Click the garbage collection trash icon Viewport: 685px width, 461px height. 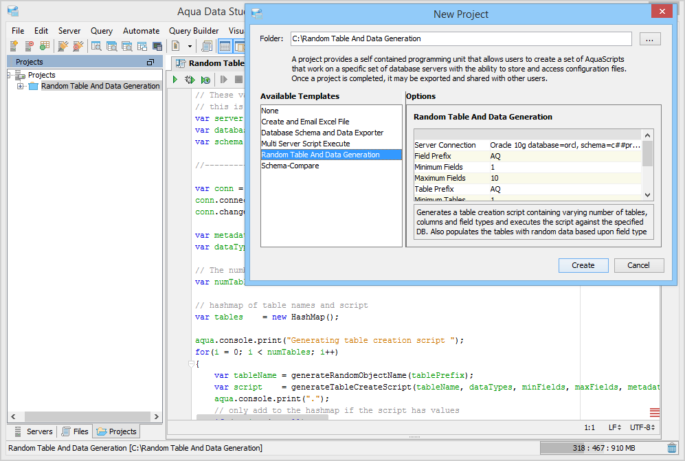coord(671,448)
